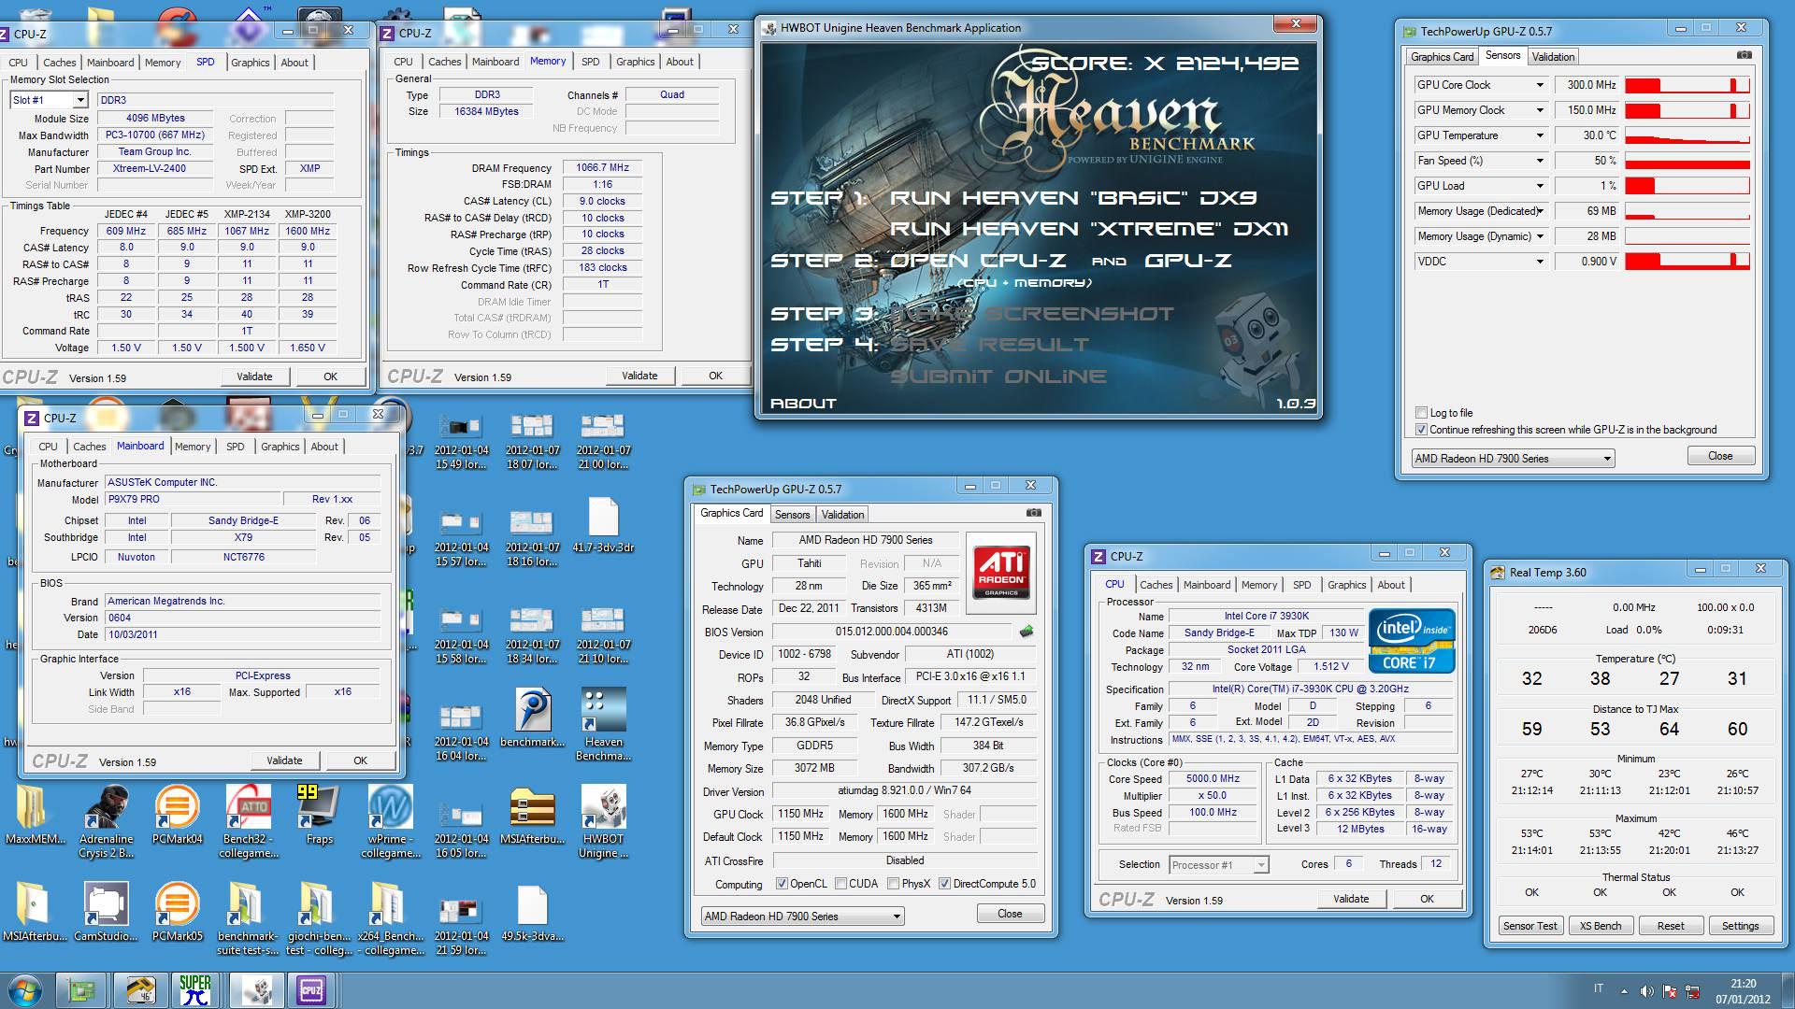This screenshot has height=1009, width=1795.
Task: Click camera icon in GPU-Z Graphics Card window
Action: click(x=1033, y=513)
